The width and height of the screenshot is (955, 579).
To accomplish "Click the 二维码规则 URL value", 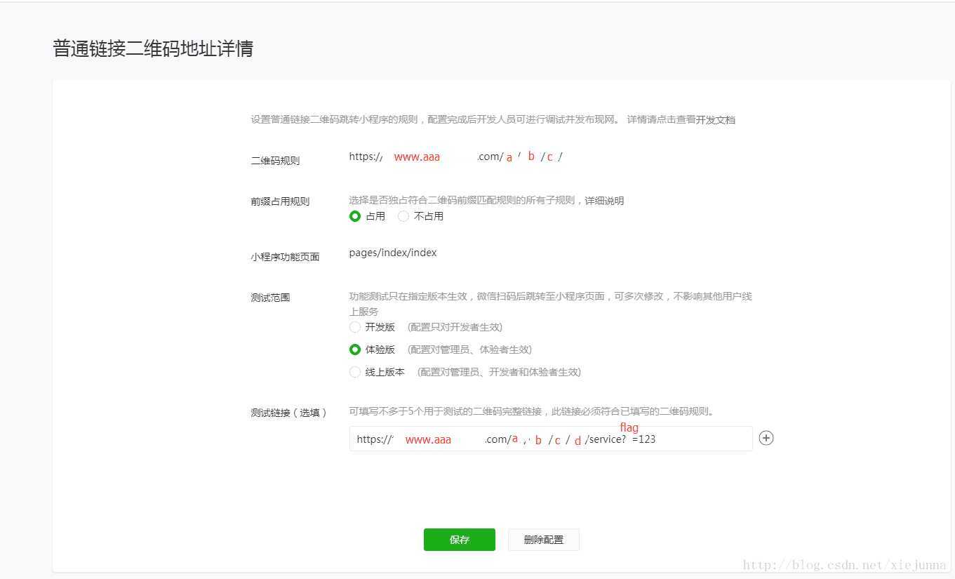I will 456,157.
